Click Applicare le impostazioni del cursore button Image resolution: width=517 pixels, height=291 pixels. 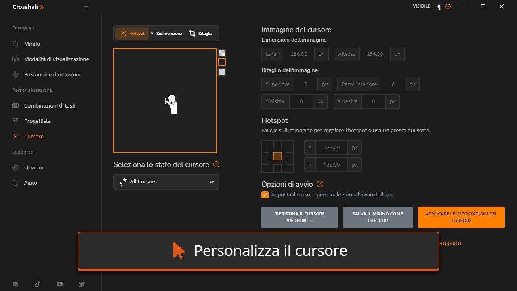(x=461, y=217)
